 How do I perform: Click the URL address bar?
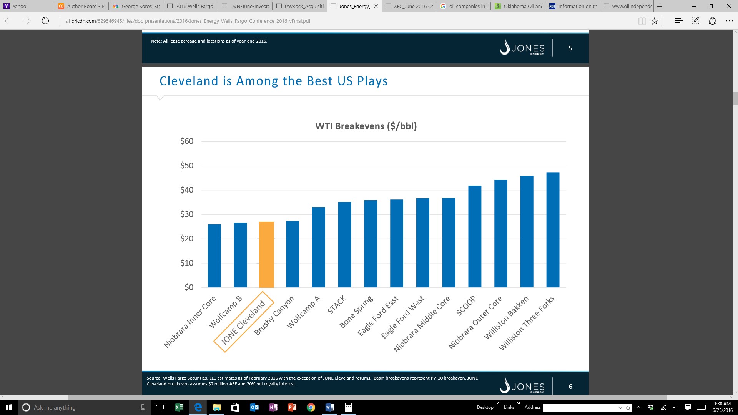pyautogui.click(x=346, y=21)
